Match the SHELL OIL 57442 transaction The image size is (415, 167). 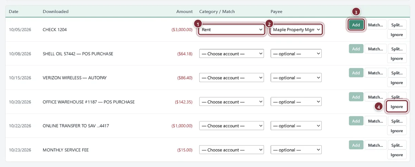coord(376,49)
